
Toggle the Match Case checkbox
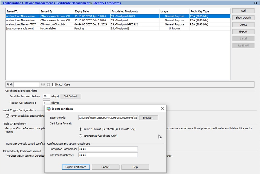[54, 85]
